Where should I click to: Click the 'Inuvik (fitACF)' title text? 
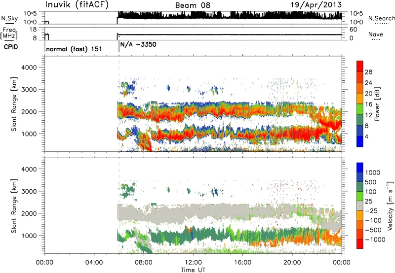[77, 5]
